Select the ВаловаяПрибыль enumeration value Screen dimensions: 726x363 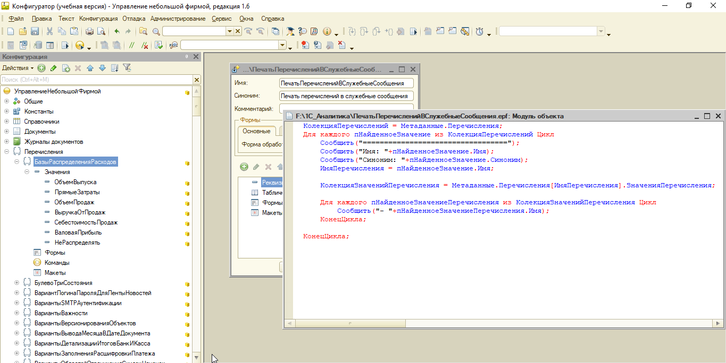pos(78,232)
